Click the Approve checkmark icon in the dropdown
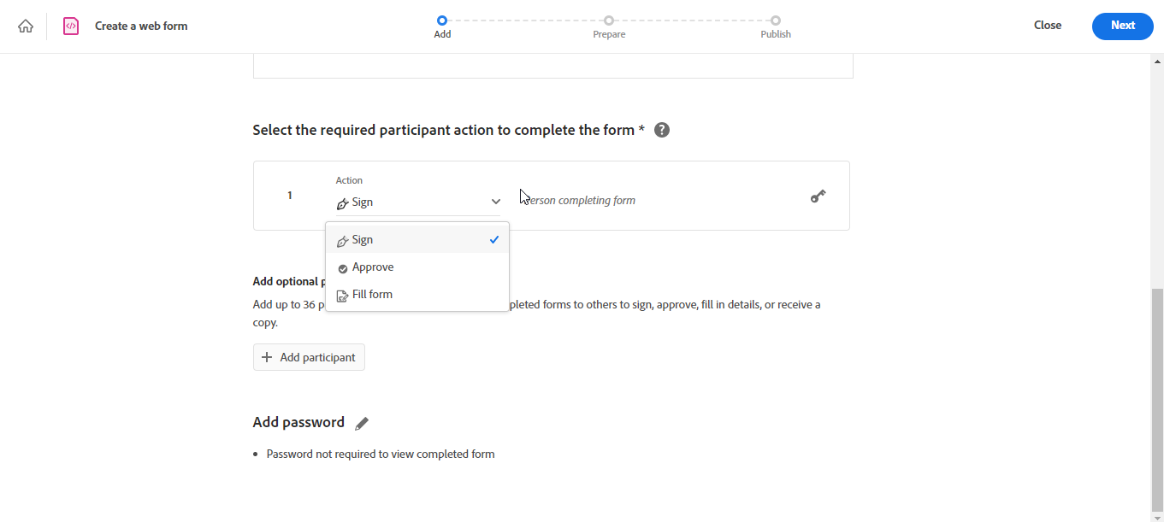The width and height of the screenshot is (1164, 522). coord(345,267)
